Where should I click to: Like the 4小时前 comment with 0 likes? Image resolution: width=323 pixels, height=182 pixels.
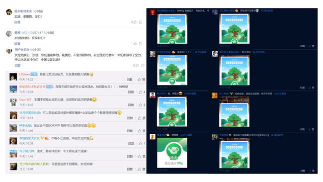[137, 65]
